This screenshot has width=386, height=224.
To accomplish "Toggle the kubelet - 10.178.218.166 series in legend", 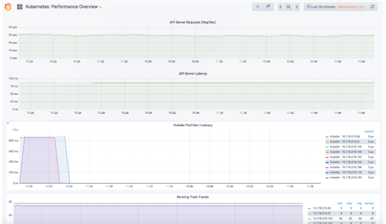I will [346, 152].
